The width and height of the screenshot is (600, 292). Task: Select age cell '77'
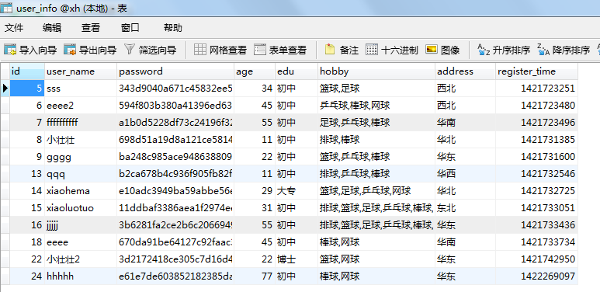[255, 276]
